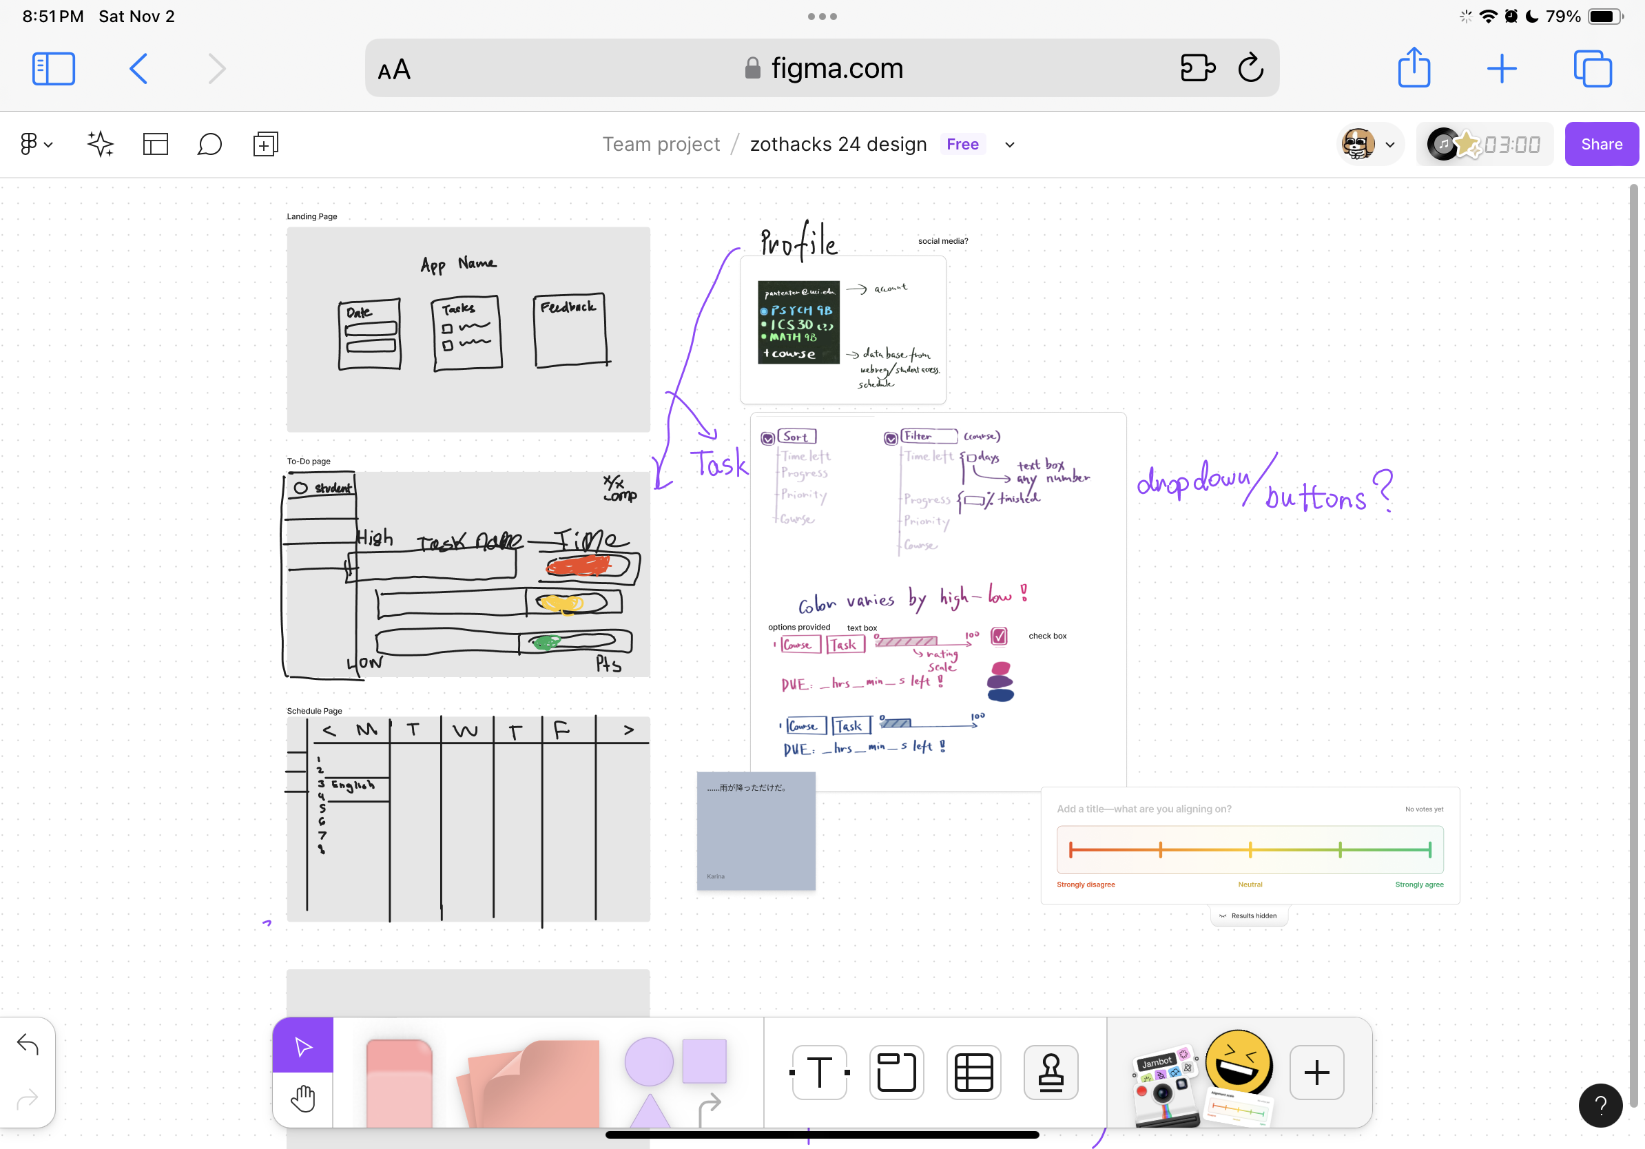This screenshot has height=1149, width=1645.
Task: Check the pink task completion checkbox
Action: [x=999, y=635]
